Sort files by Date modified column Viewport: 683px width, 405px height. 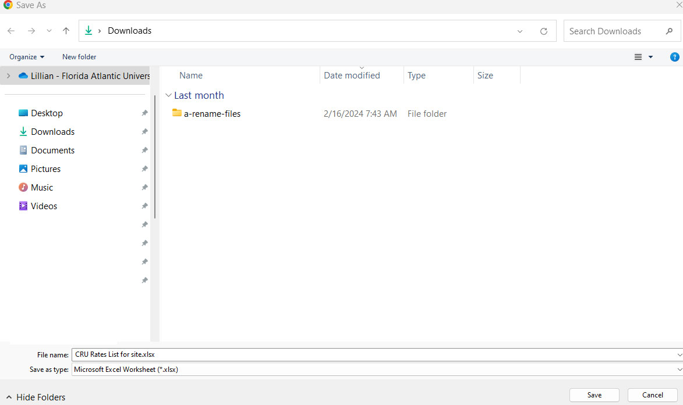pyautogui.click(x=352, y=75)
